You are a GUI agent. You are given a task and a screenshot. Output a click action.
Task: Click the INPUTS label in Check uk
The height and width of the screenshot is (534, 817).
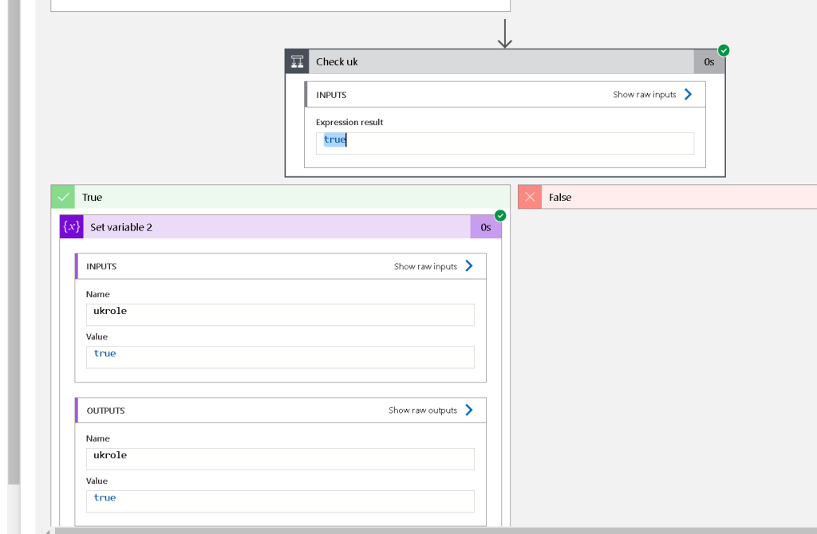[331, 95]
